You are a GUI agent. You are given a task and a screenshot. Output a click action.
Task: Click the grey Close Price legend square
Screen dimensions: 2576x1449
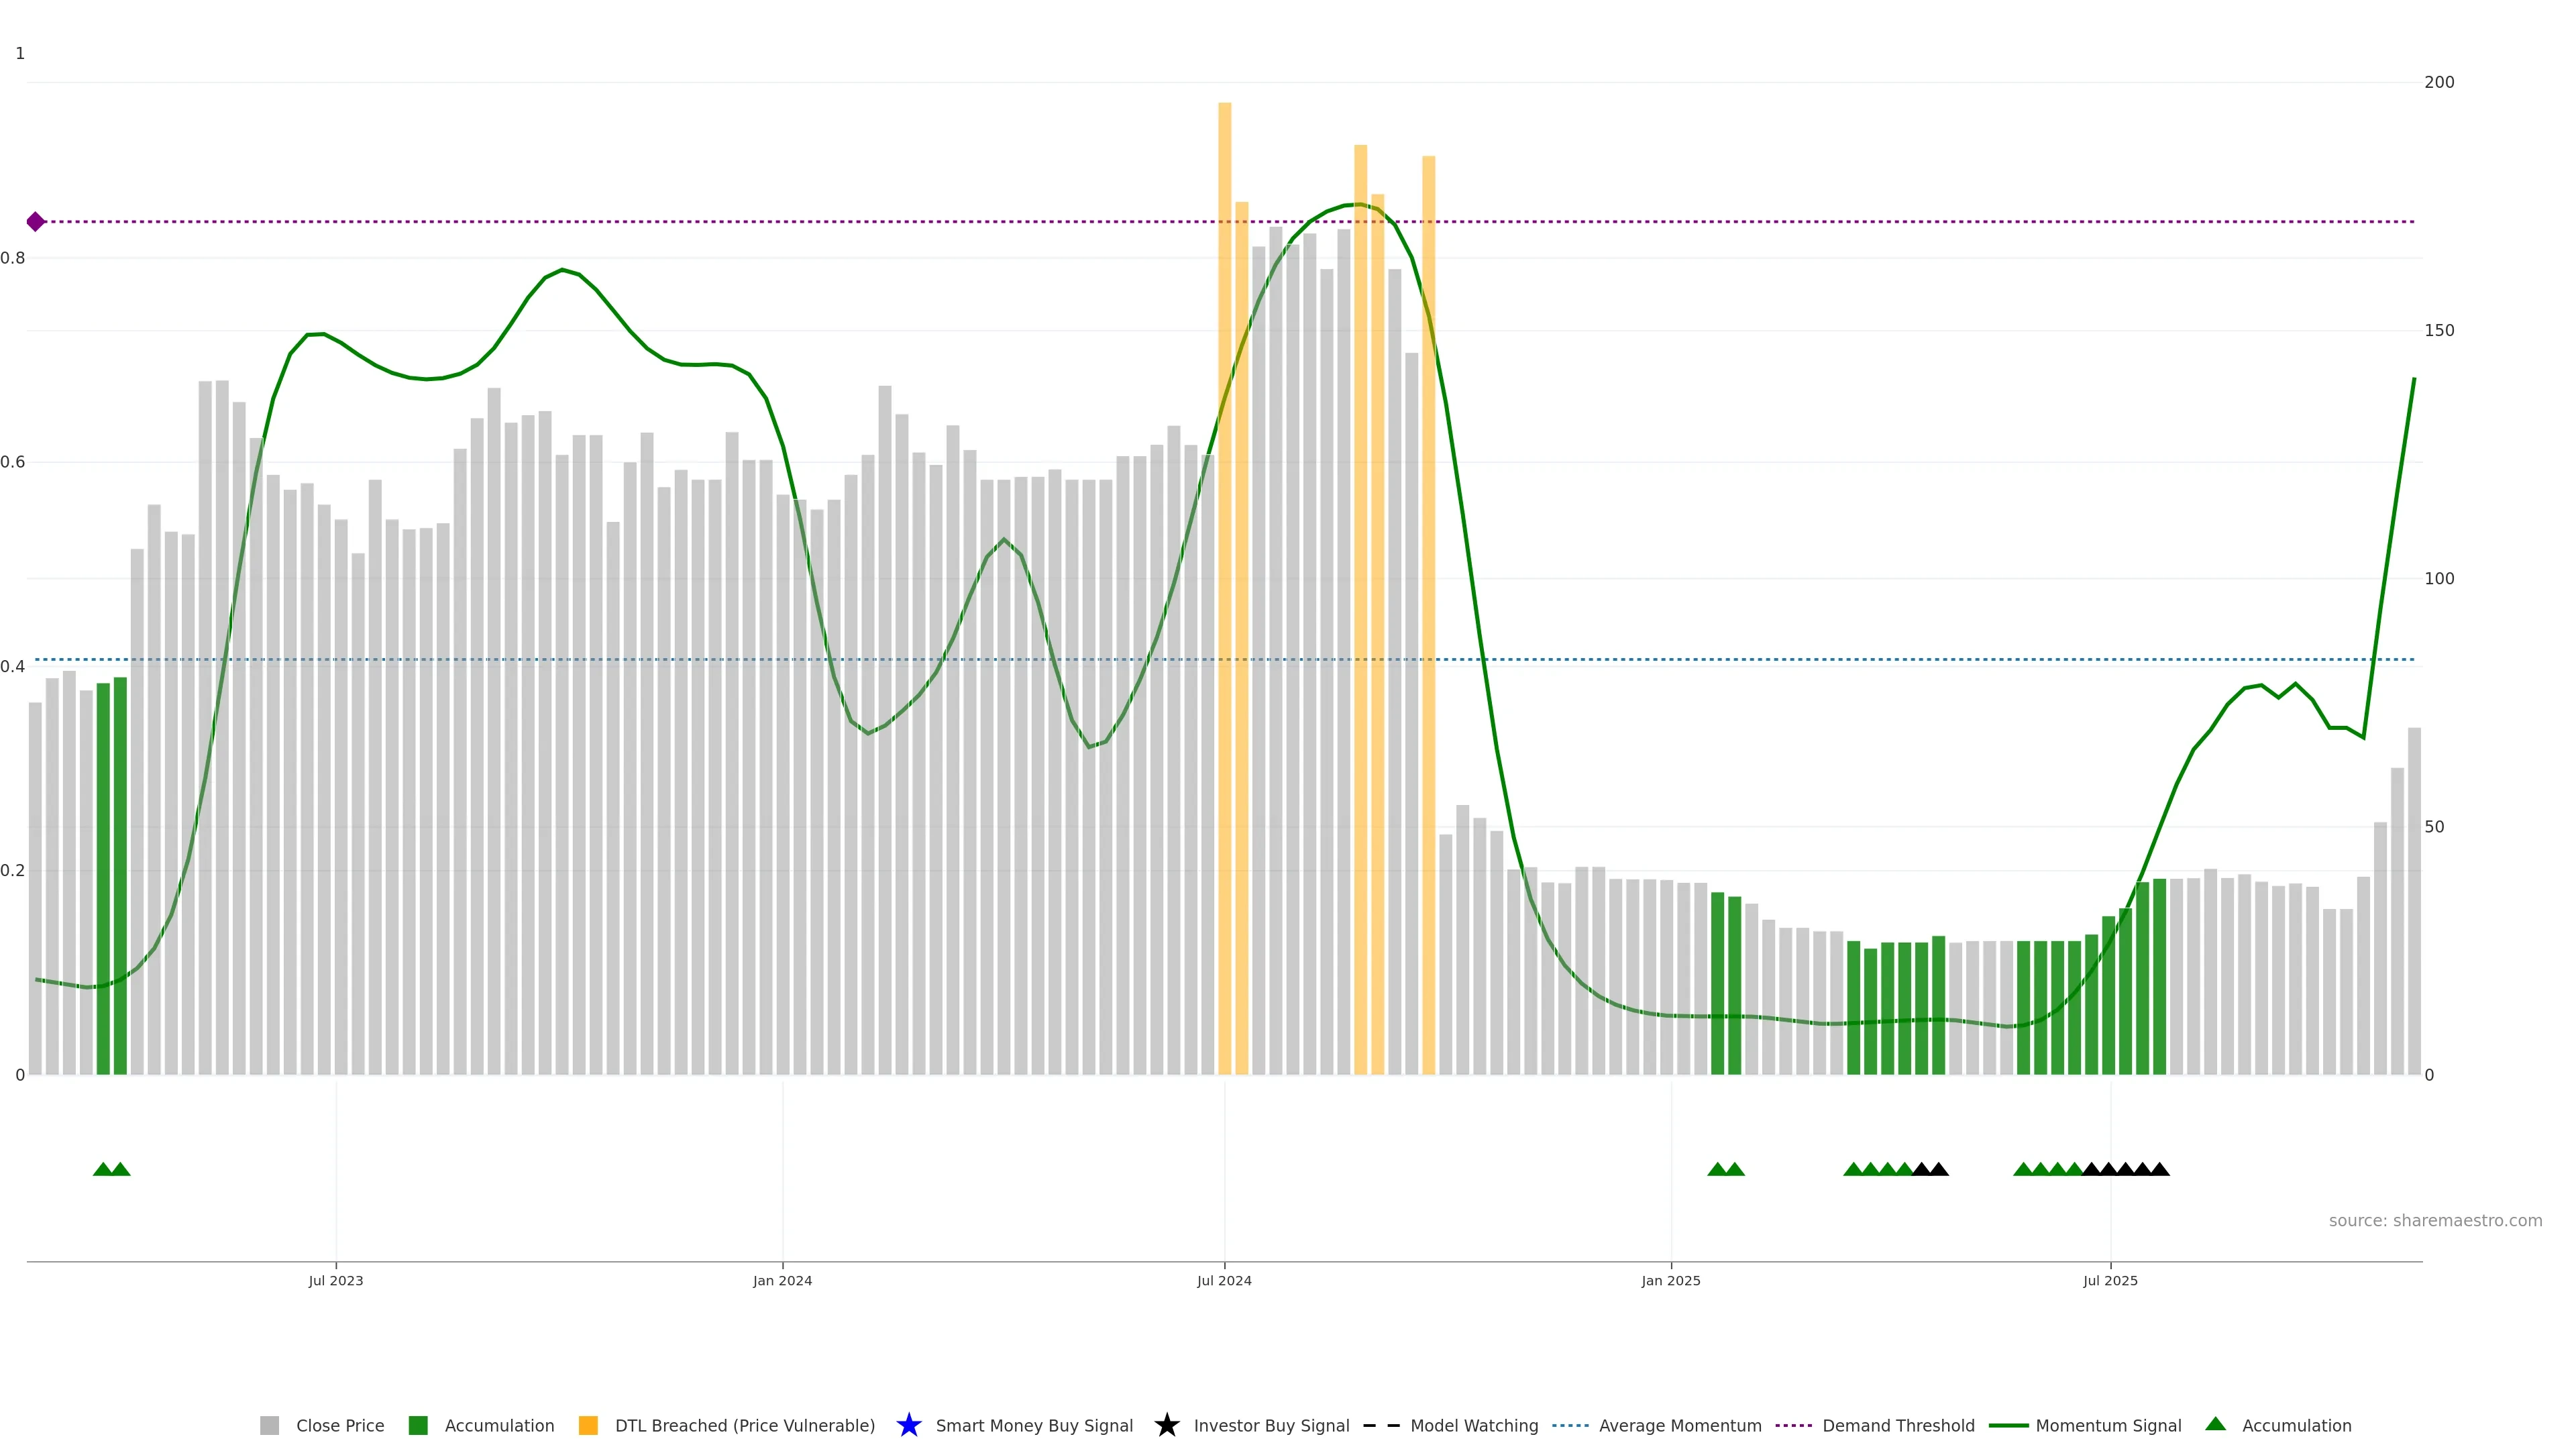point(269,1425)
